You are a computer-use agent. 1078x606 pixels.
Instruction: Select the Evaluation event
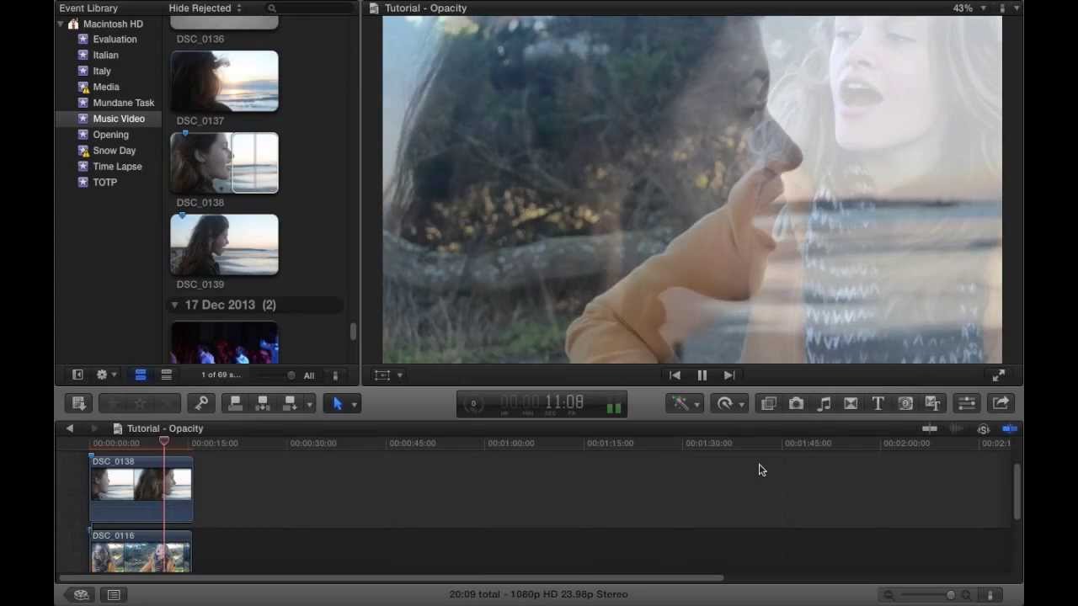[x=115, y=40]
